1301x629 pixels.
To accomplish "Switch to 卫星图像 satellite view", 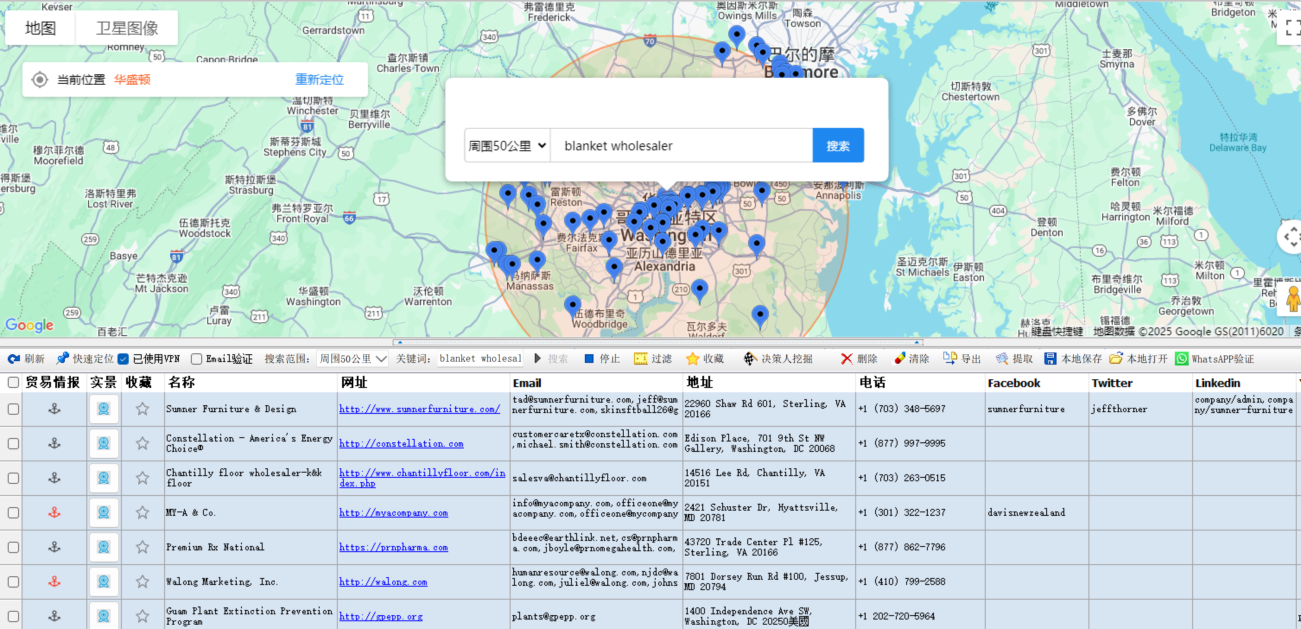I will (x=127, y=28).
